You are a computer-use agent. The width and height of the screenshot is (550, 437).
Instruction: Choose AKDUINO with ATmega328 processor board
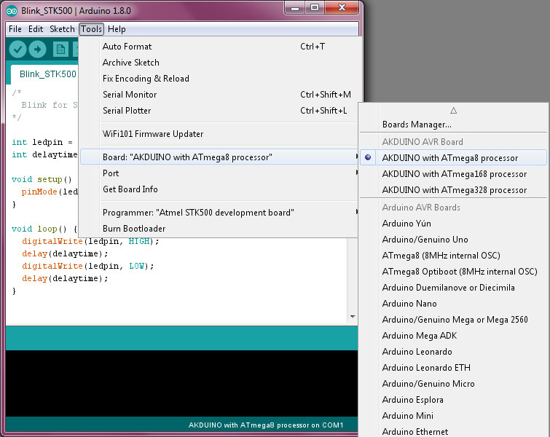point(454,190)
